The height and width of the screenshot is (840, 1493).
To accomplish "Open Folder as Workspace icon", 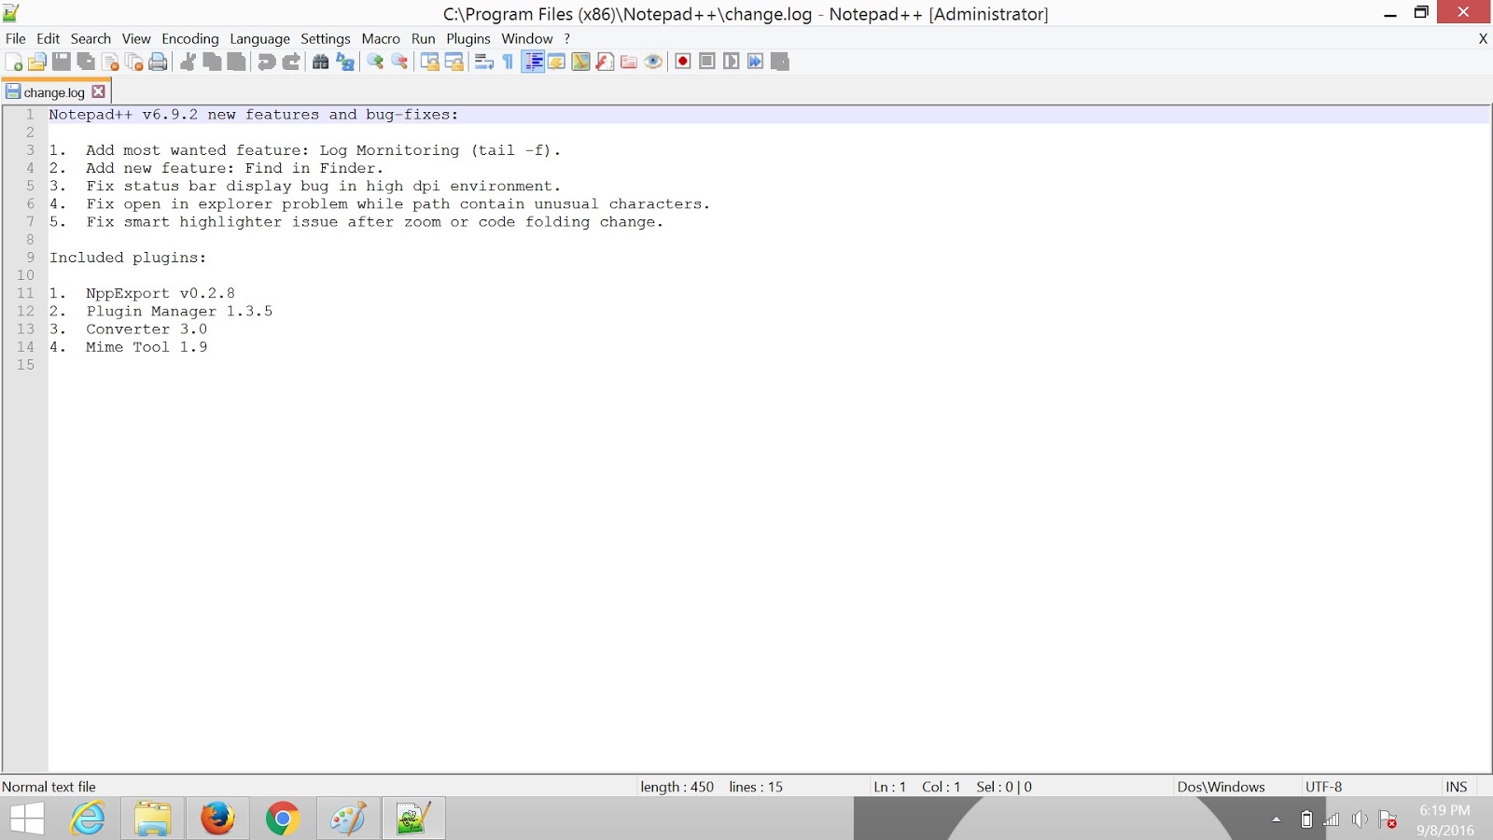I will tap(629, 62).
